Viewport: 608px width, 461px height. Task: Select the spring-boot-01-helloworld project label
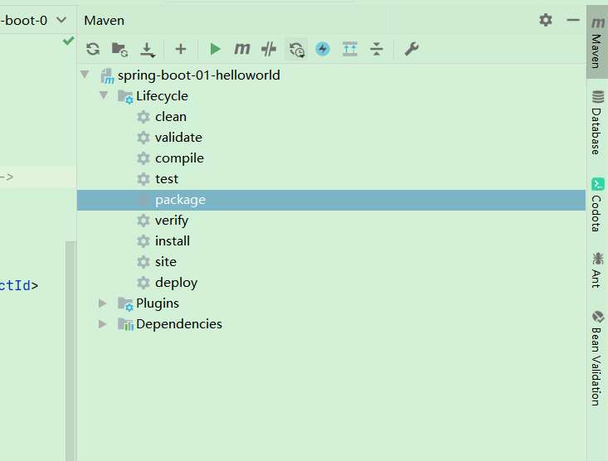198,75
